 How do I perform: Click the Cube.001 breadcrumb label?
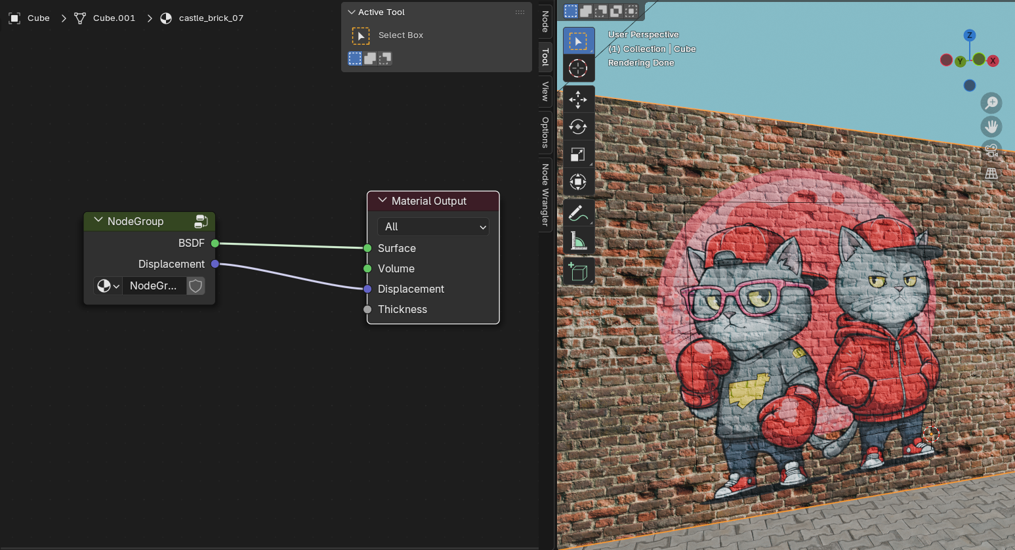coord(114,18)
